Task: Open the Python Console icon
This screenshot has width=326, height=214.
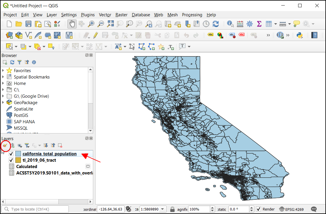Action: click(x=300, y=35)
